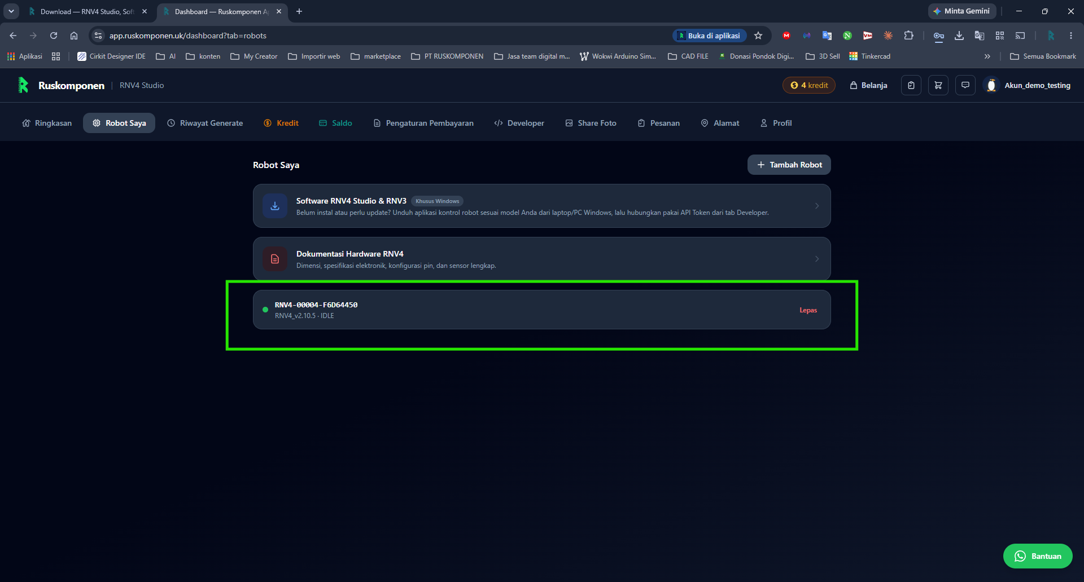Viewport: 1084px width, 582px height.
Task: Open the Google Translate extension icon
Action: pos(827,36)
